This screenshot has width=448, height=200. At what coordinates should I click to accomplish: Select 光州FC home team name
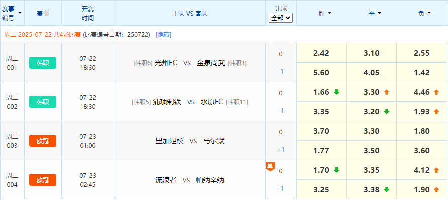(166, 63)
